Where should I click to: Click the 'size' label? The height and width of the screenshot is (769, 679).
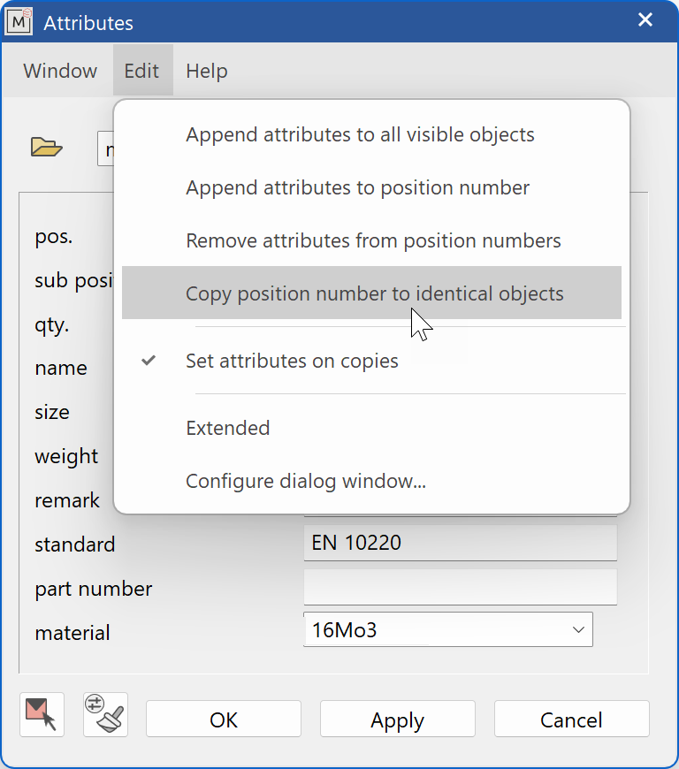point(52,412)
